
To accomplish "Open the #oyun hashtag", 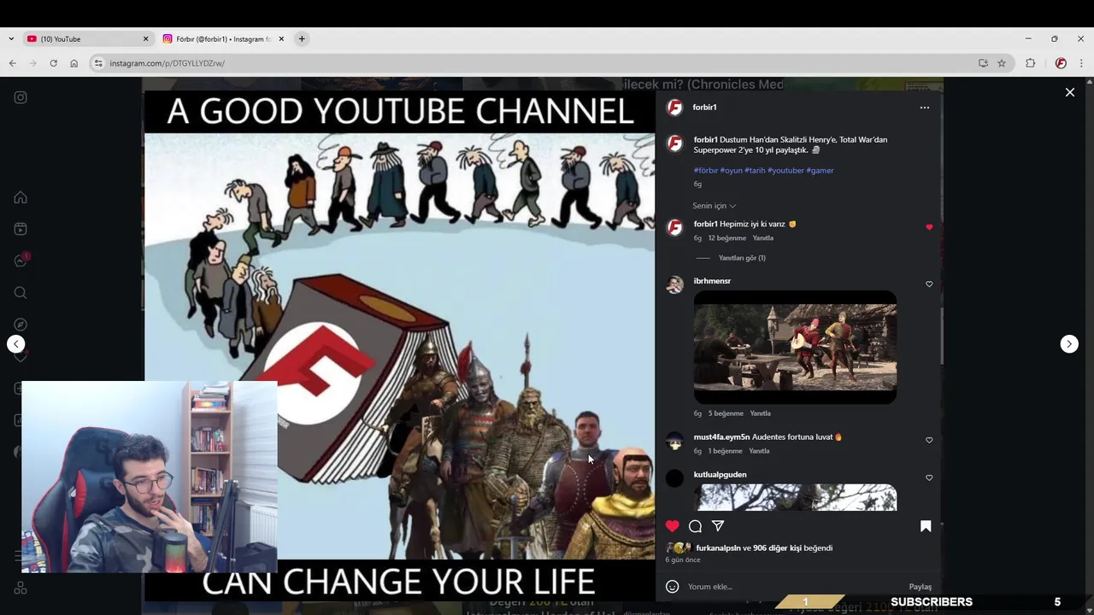I will click(x=731, y=170).
